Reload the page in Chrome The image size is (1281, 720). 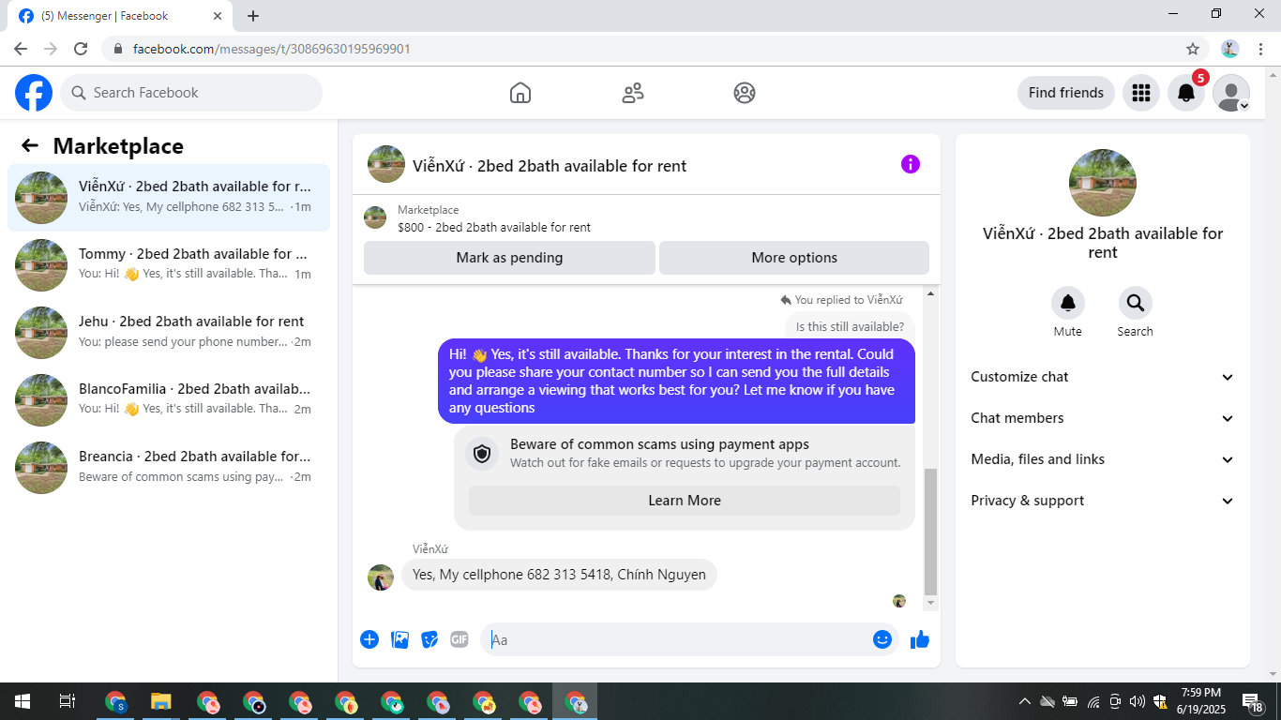pyautogui.click(x=81, y=49)
